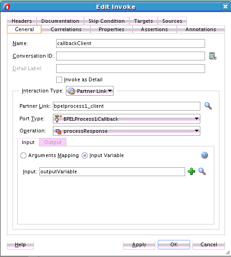Select the Output sub-tab
The image size is (231, 257).
pyautogui.click(x=53, y=142)
